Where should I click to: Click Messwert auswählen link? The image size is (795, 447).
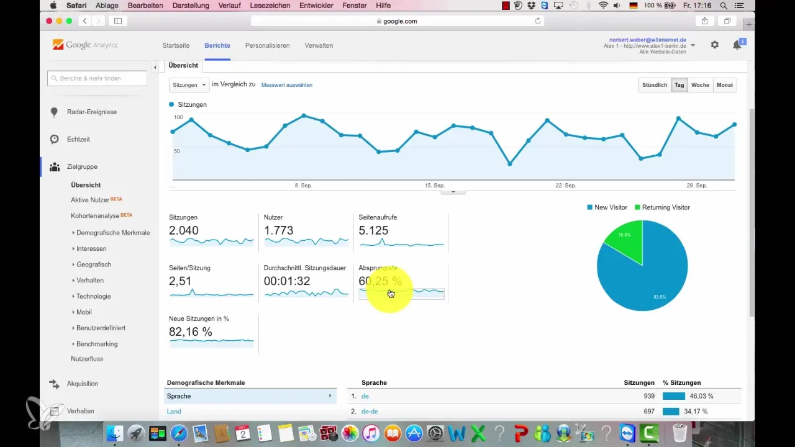[x=287, y=85]
